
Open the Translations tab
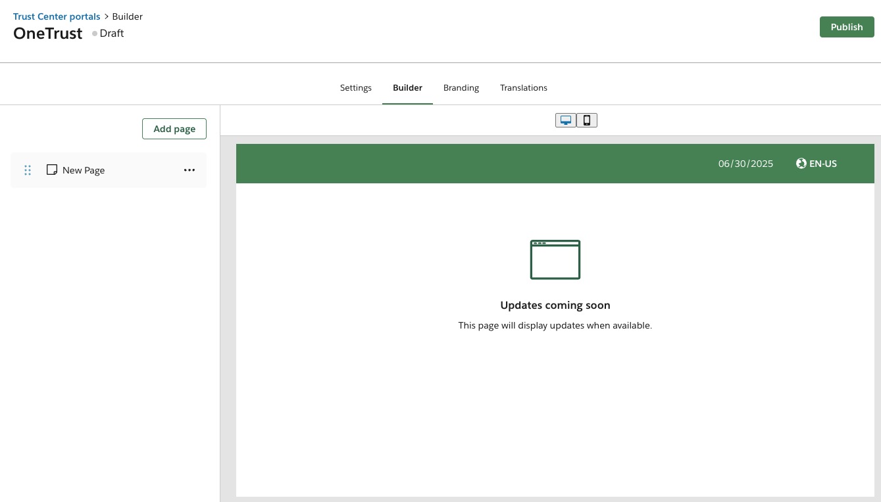point(524,88)
